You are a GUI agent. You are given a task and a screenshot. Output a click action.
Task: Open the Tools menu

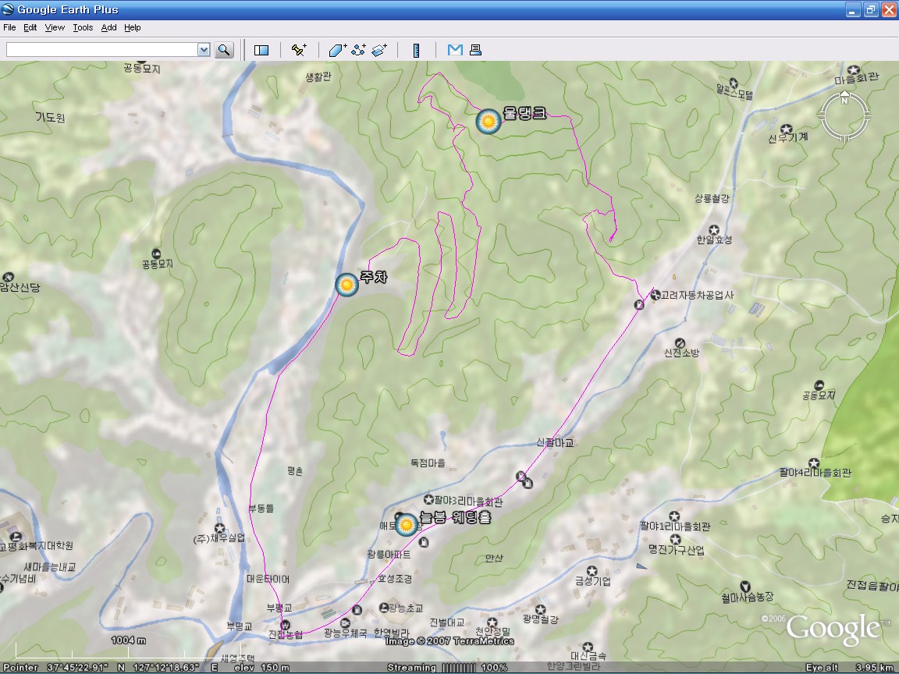(x=83, y=27)
